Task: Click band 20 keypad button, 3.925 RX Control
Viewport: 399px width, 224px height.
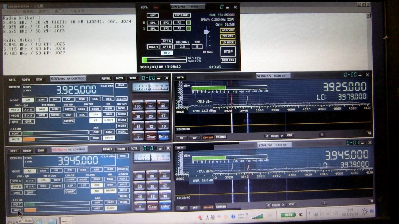Action: [x=151, y=115]
